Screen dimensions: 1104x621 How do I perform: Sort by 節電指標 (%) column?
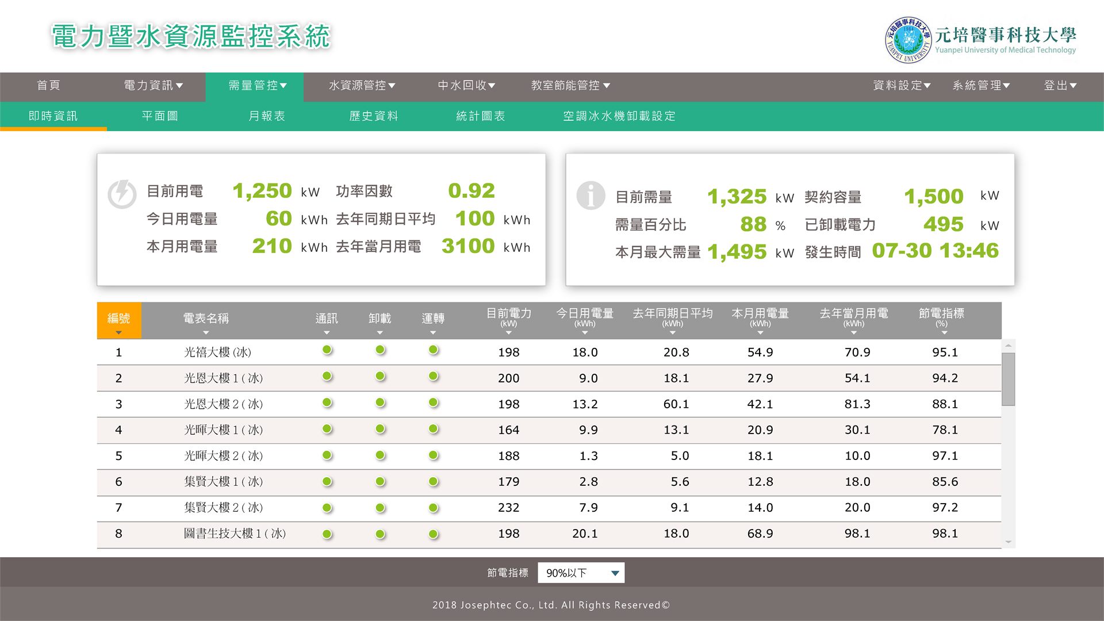(942, 320)
